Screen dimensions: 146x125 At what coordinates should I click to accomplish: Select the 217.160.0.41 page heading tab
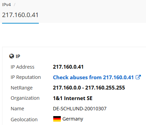tap(20, 15)
